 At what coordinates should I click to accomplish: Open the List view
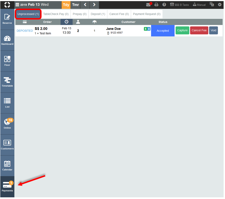(x=7, y=103)
